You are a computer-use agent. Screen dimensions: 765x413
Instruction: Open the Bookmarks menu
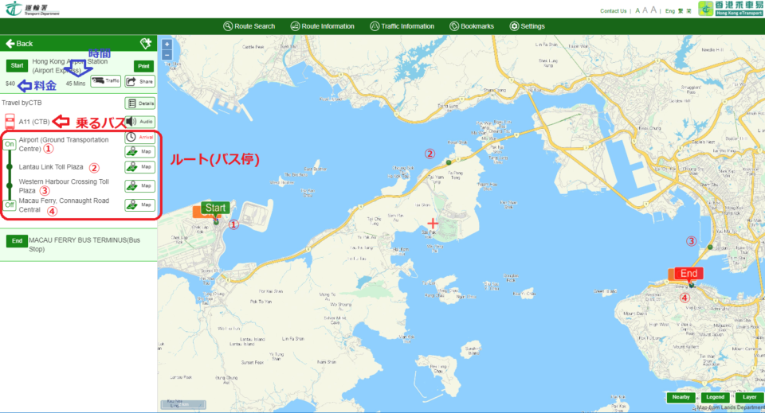[472, 26]
